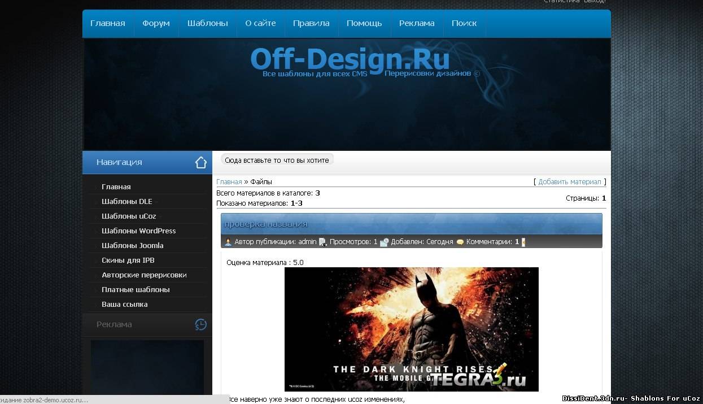Go to О сайте page

coord(260,23)
